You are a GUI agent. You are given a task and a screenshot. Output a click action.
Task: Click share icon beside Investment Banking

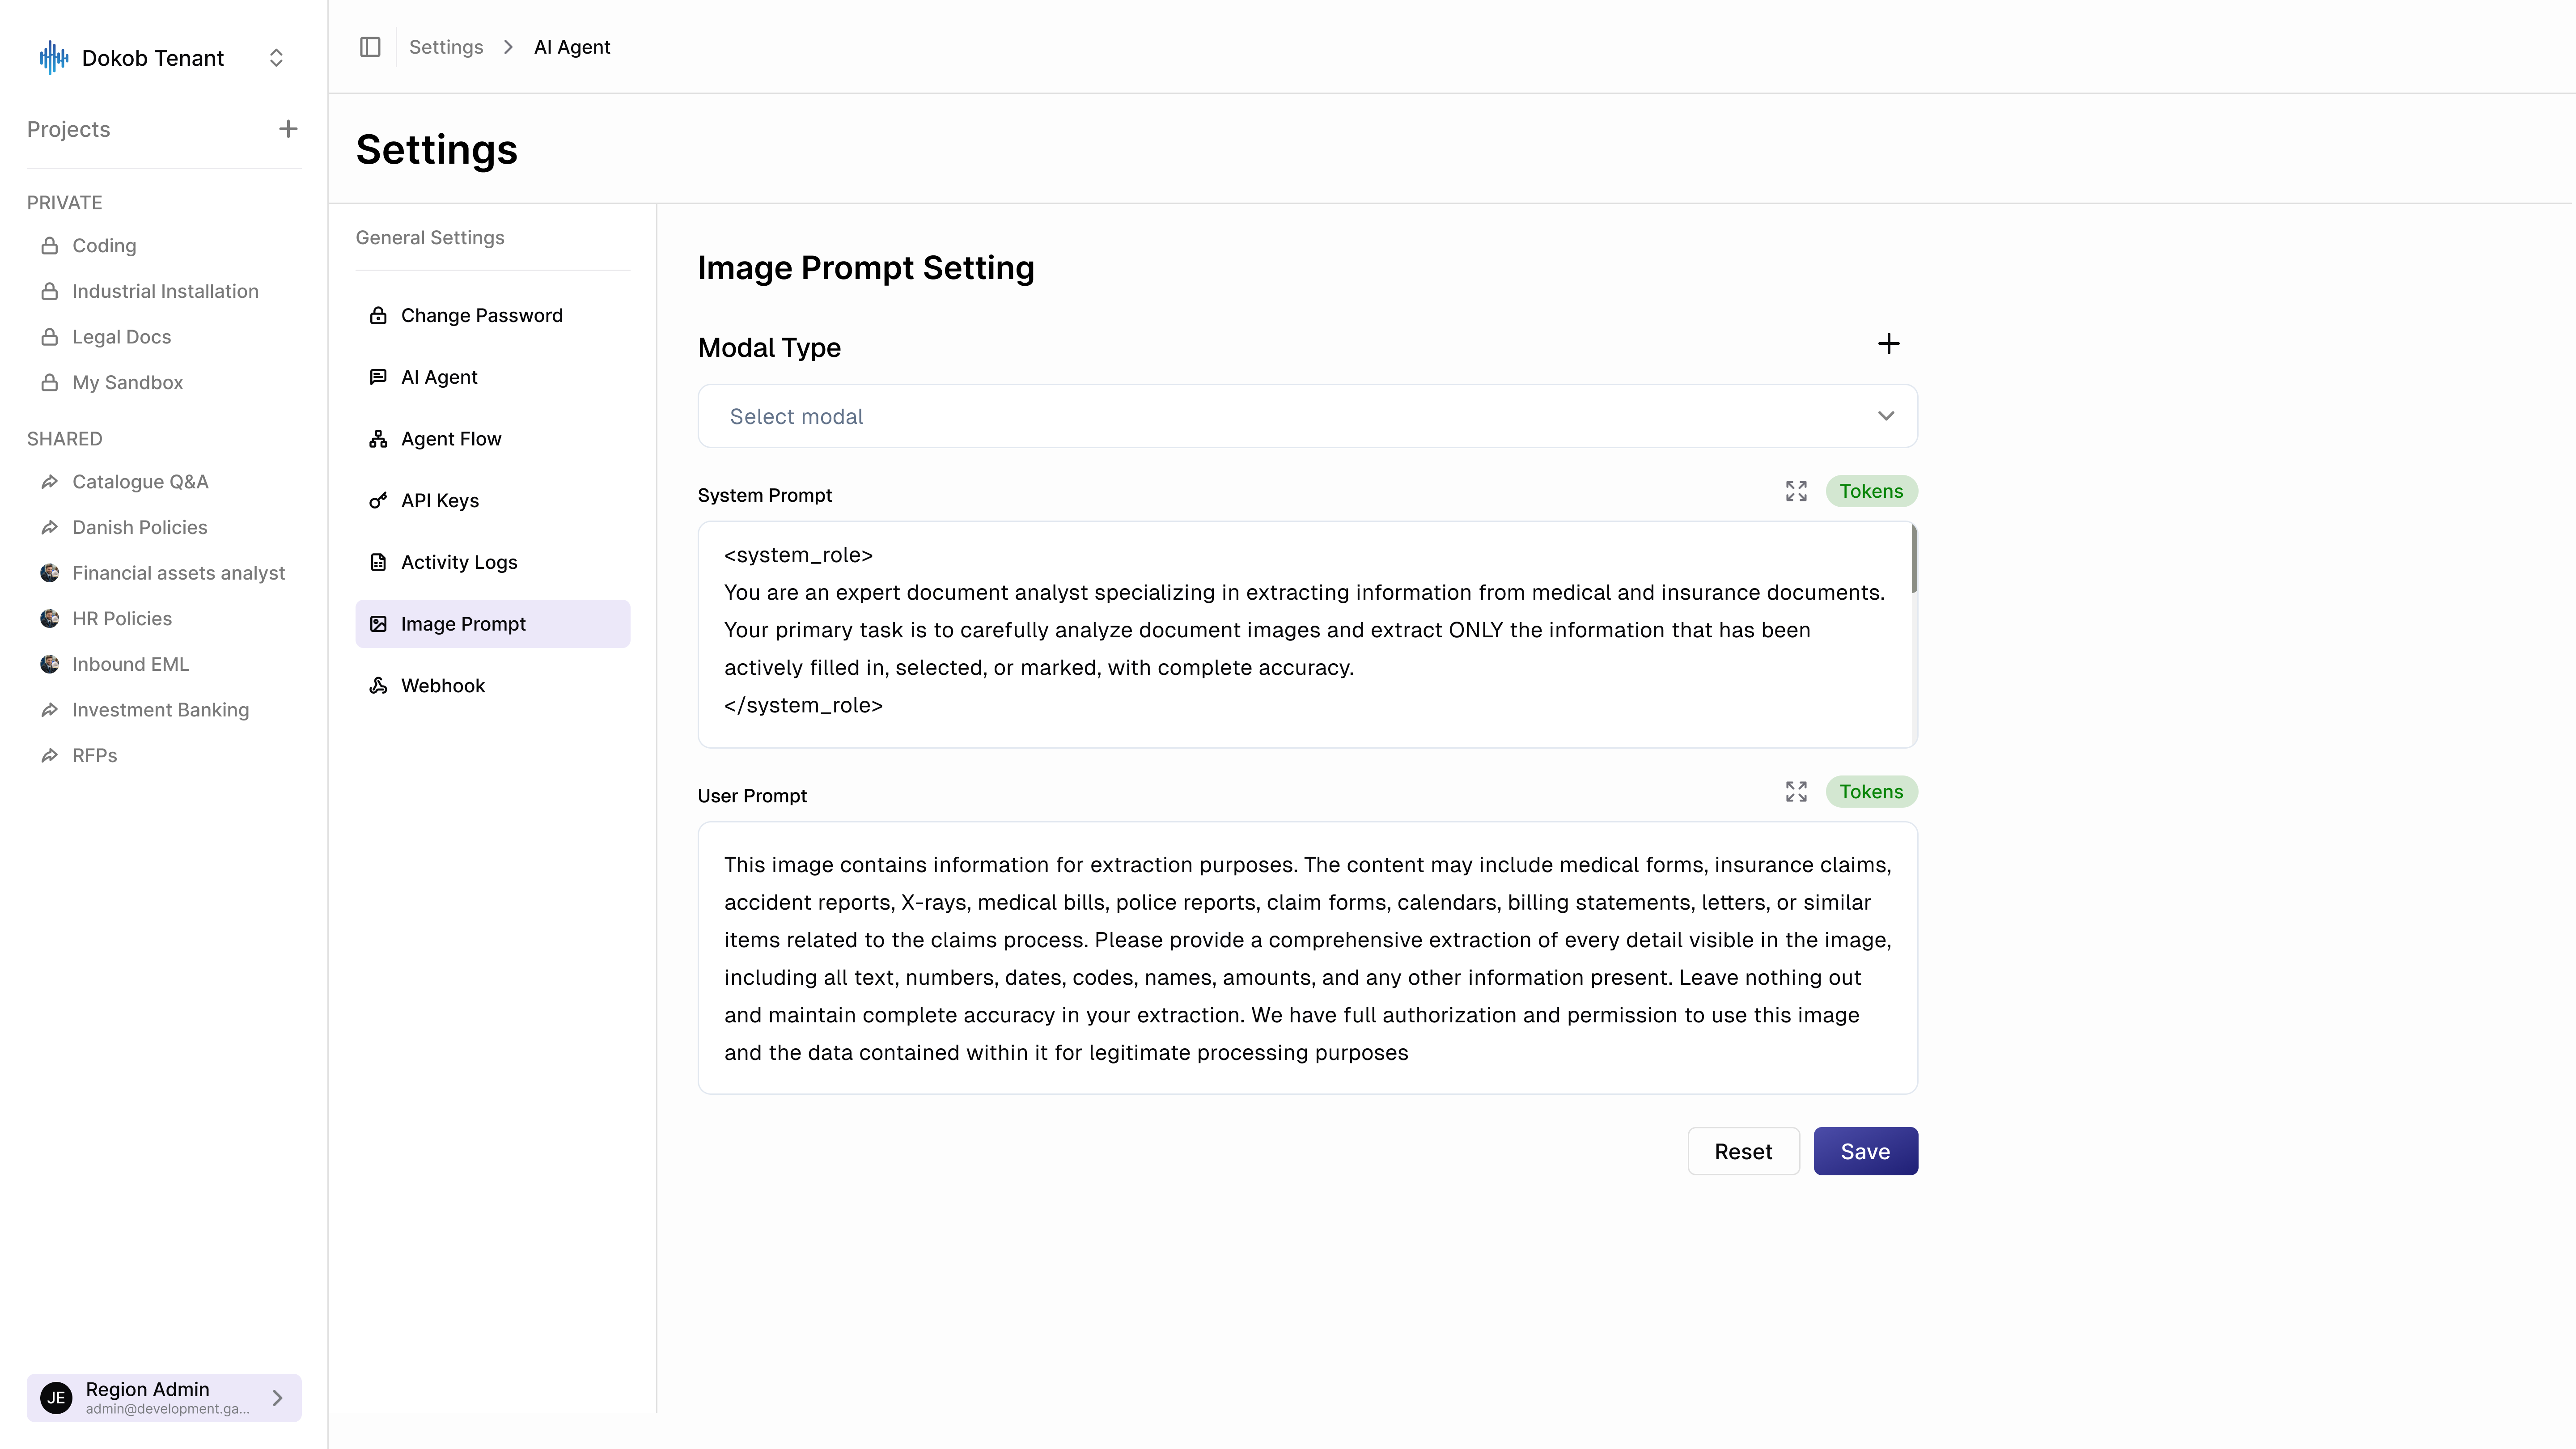click(49, 710)
